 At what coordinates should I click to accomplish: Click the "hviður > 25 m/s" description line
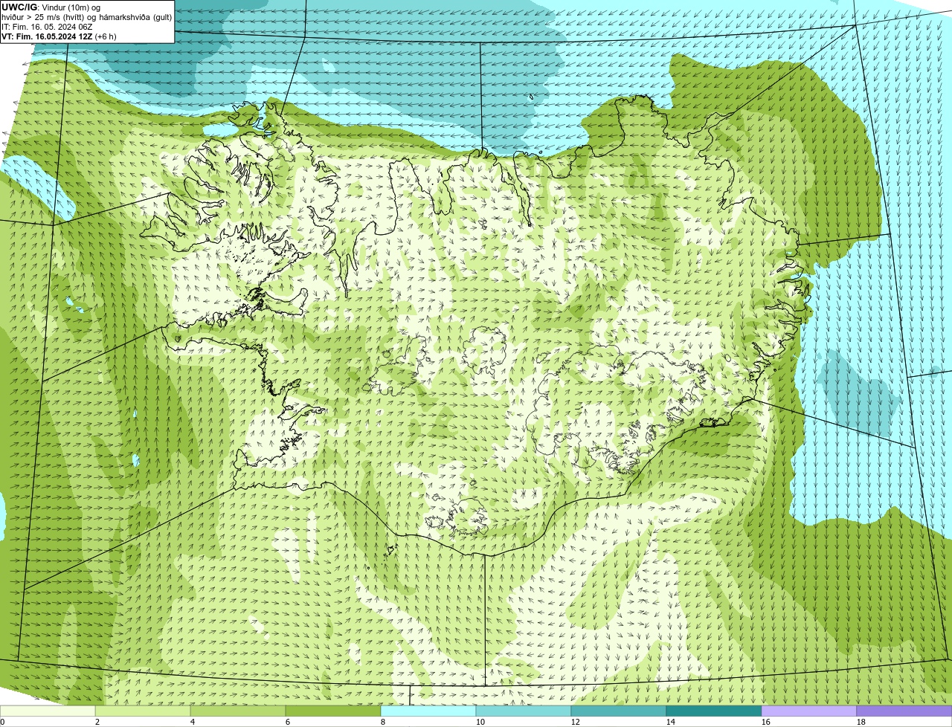[x=86, y=16]
